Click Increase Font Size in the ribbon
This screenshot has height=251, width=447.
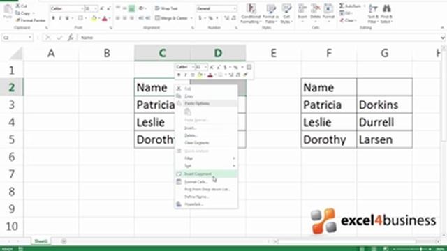102,8
